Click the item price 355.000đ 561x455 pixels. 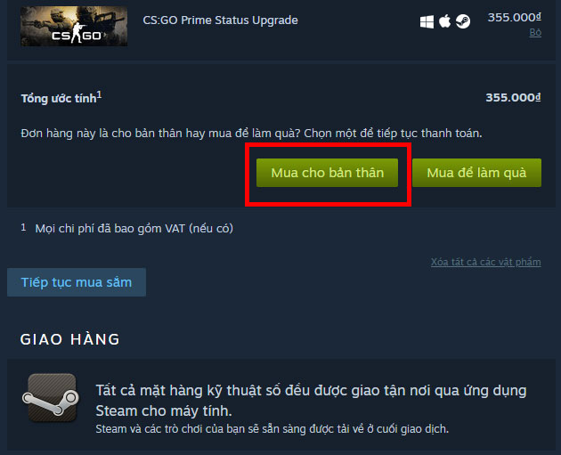click(x=515, y=17)
